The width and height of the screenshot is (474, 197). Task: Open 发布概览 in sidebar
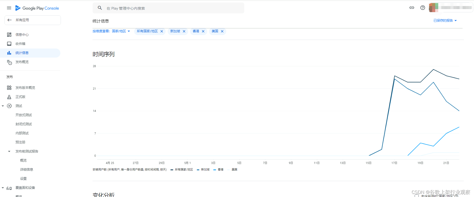[x=22, y=62]
